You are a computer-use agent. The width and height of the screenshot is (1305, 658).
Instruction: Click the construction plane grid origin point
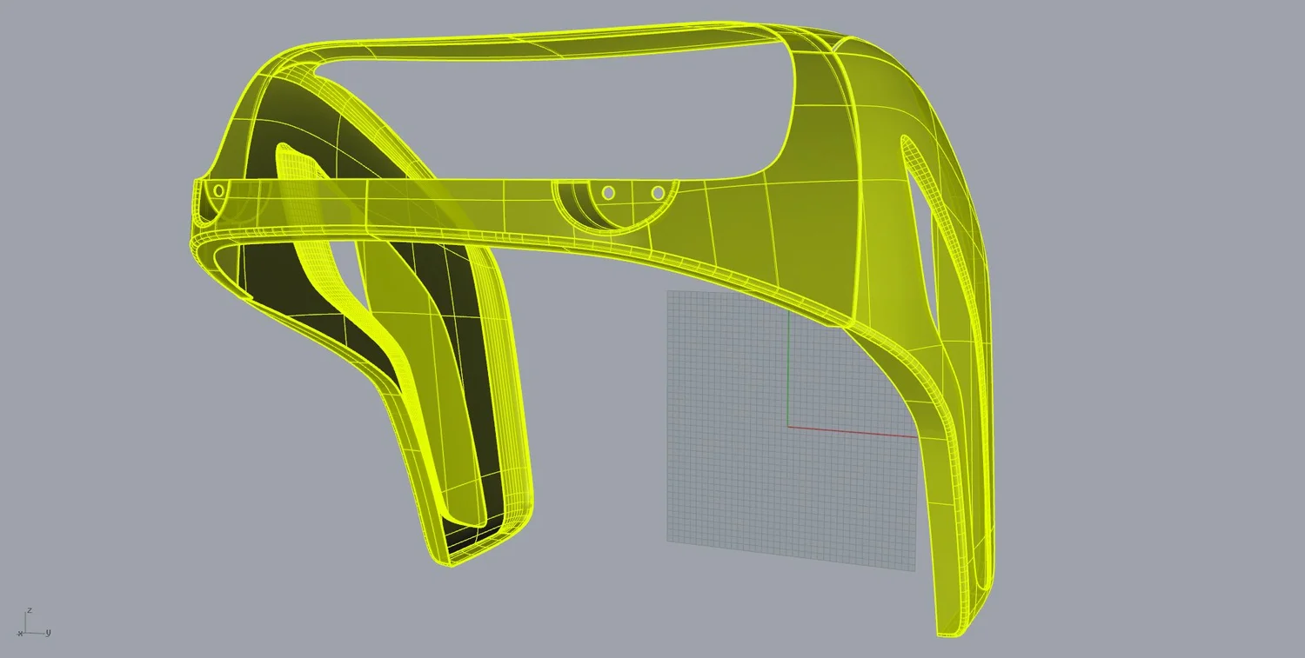coord(788,427)
